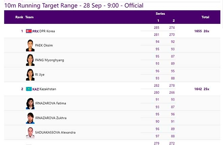Click the Rank column header
Screen dimensions: 223x145
click(19, 17)
